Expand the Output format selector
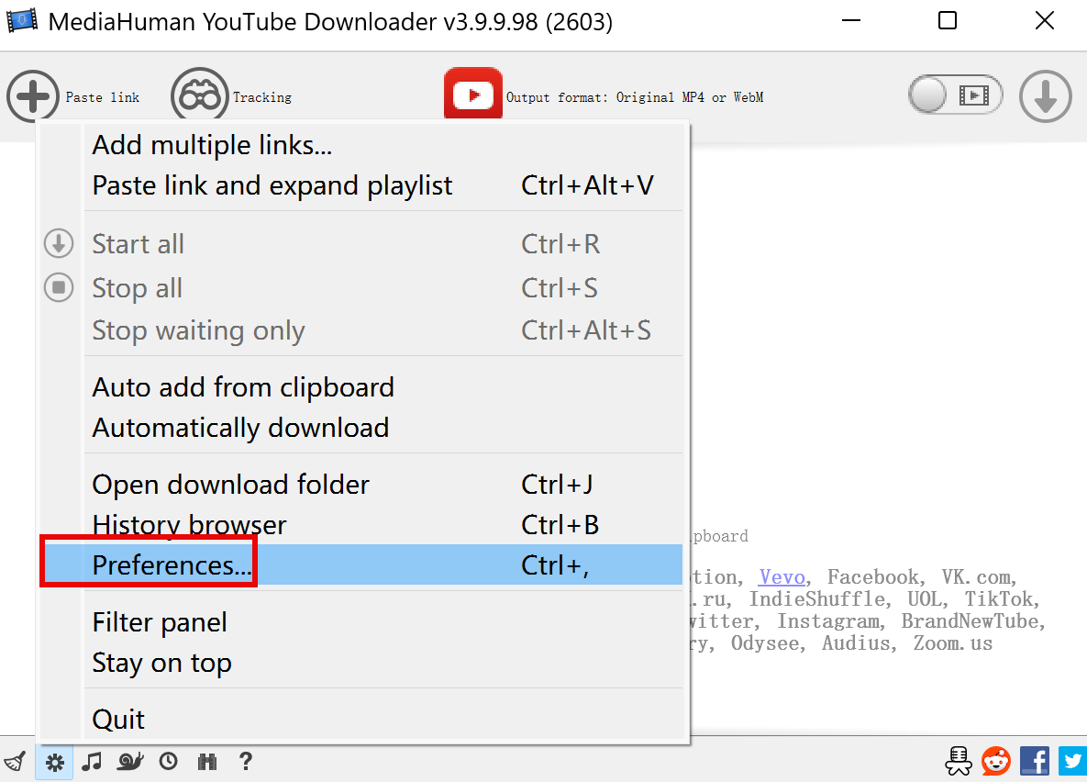Viewport: 1087px width, 782px height. click(634, 97)
